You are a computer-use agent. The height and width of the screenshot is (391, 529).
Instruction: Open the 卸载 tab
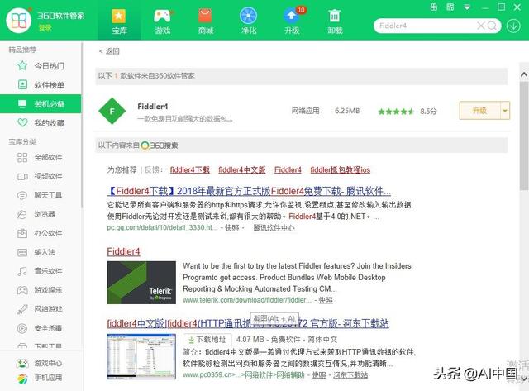(x=335, y=21)
